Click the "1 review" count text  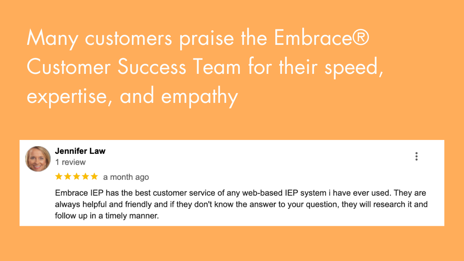coord(70,162)
